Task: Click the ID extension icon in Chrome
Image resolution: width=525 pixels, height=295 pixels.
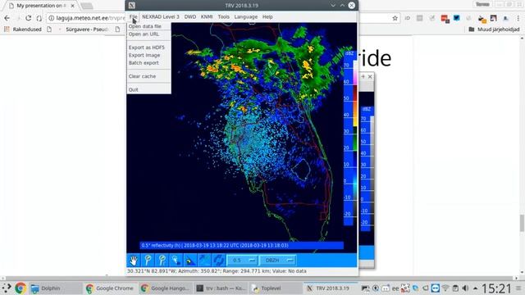Action: [407, 18]
